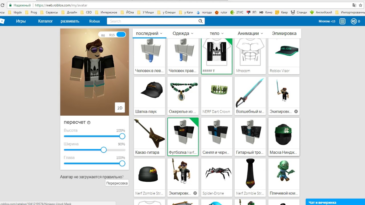Select the Какао-гитара item
This screenshot has width=365, height=205.
click(149, 137)
